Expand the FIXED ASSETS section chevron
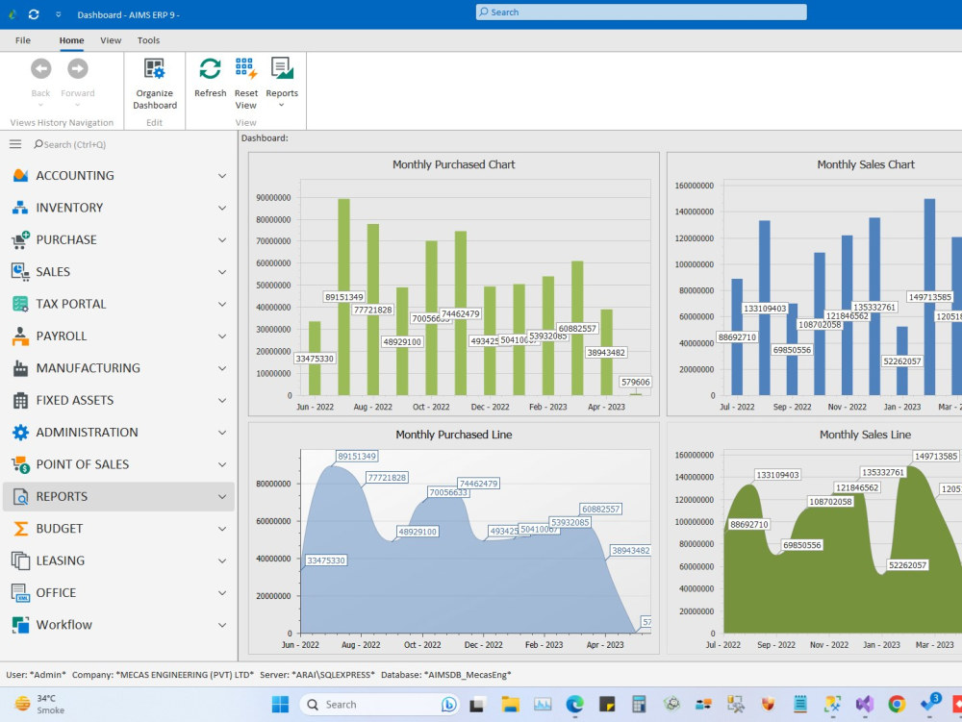 [222, 400]
